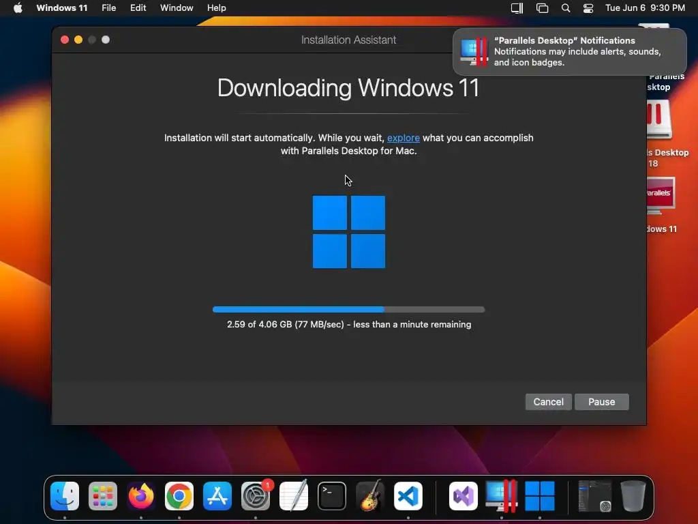Open System Settings with badge in dock
The image size is (698, 524).
tap(256, 496)
